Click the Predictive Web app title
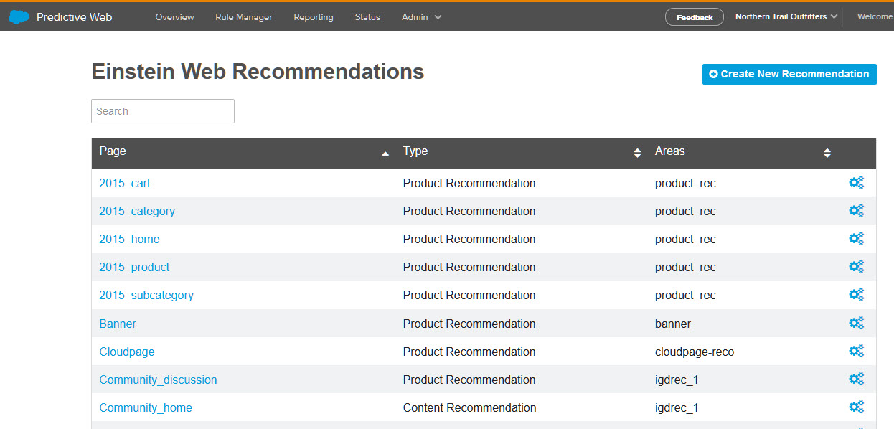The width and height of the screenshot is (894, 429). [75, 17]
